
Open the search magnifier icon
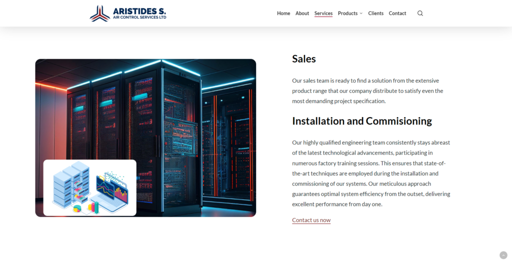point(420,13)
